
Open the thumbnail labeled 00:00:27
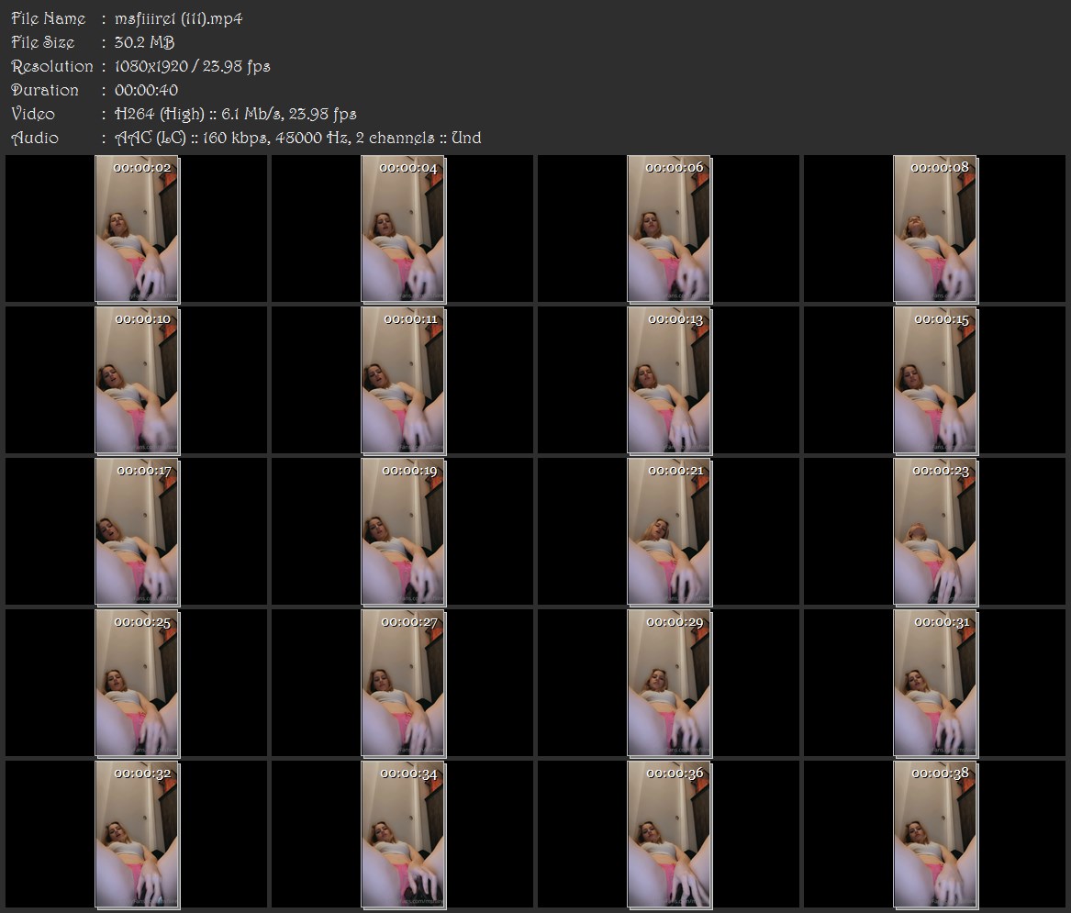pyautogui.click(x=403, y=684)
